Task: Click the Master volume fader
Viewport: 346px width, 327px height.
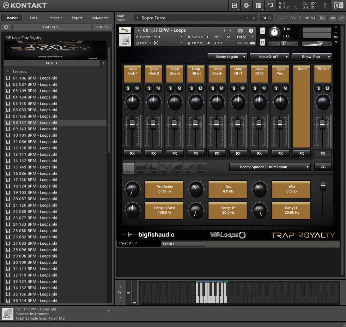Action: coord(322,124)
